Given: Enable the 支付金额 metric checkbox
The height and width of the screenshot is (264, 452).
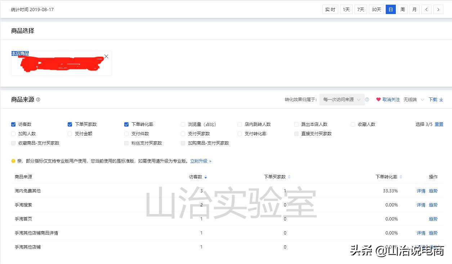Looking at the screenshot, I should pyautogui.click(x=70, y=133).
